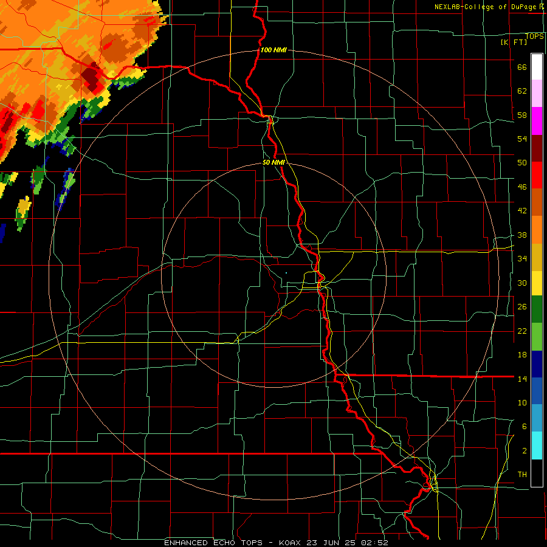Click the dark green legend swatch

537,309
